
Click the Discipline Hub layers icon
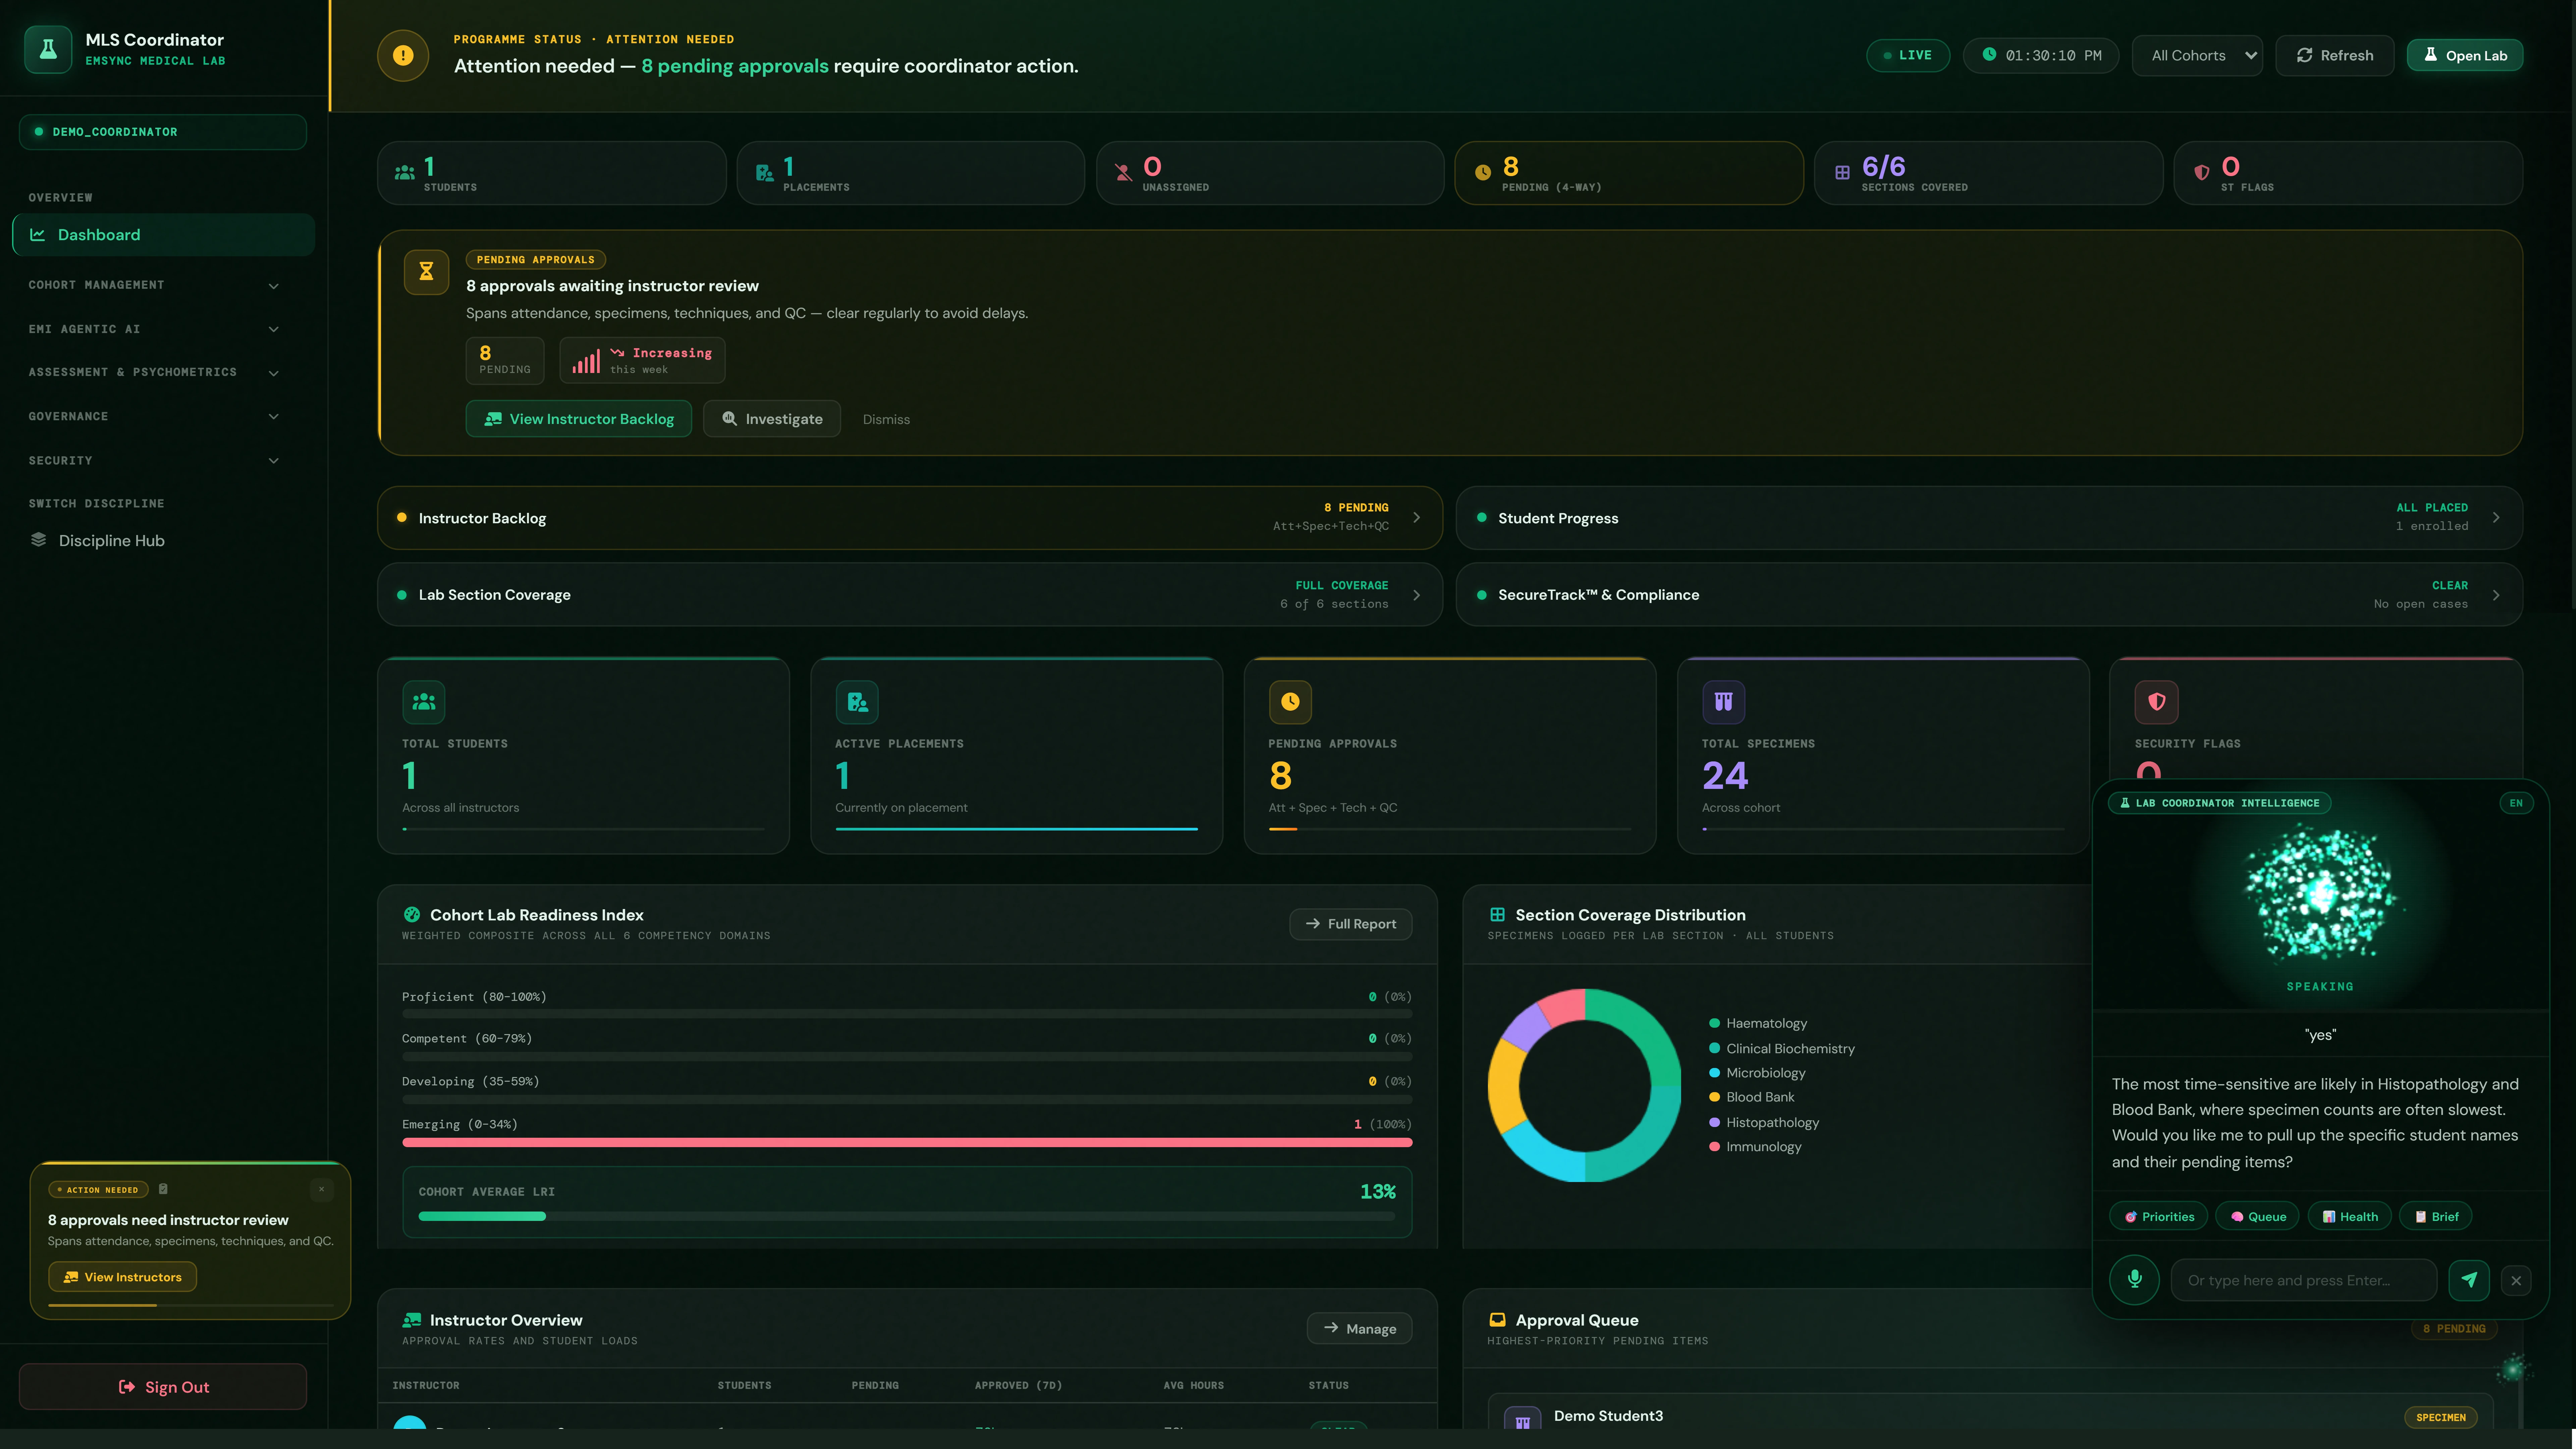39,540
